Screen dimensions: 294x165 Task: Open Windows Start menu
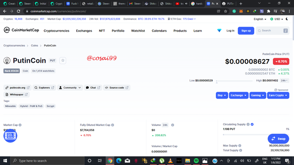[5, 161]
